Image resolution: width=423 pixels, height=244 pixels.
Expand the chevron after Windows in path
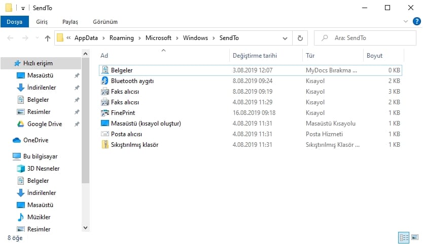[214, 38]
